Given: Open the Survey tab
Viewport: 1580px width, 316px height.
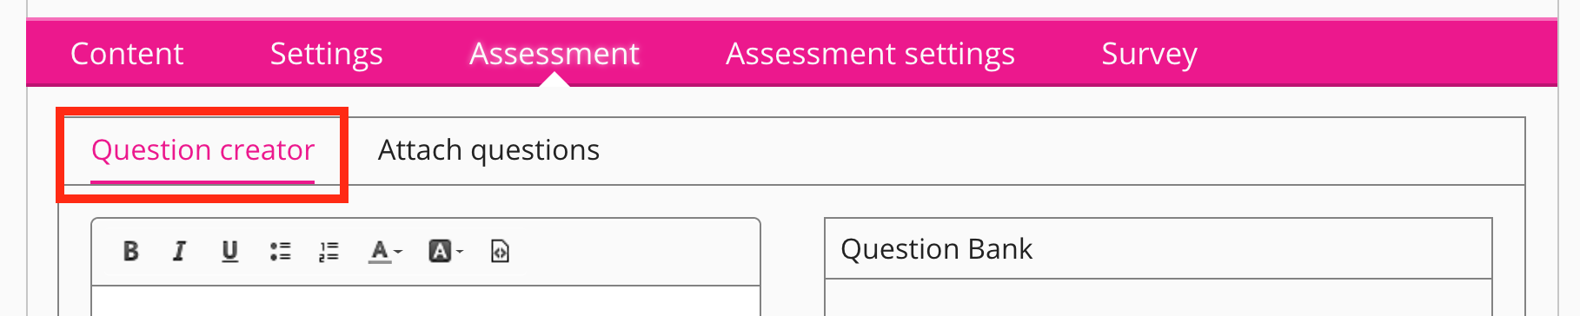Looking at the screenshot, I should point(1149,54).
